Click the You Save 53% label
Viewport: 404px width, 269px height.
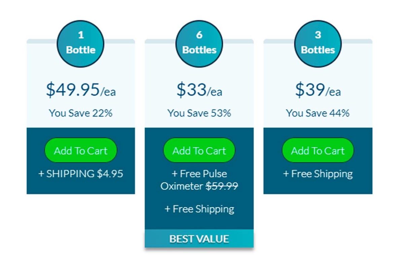coord(199,113)
